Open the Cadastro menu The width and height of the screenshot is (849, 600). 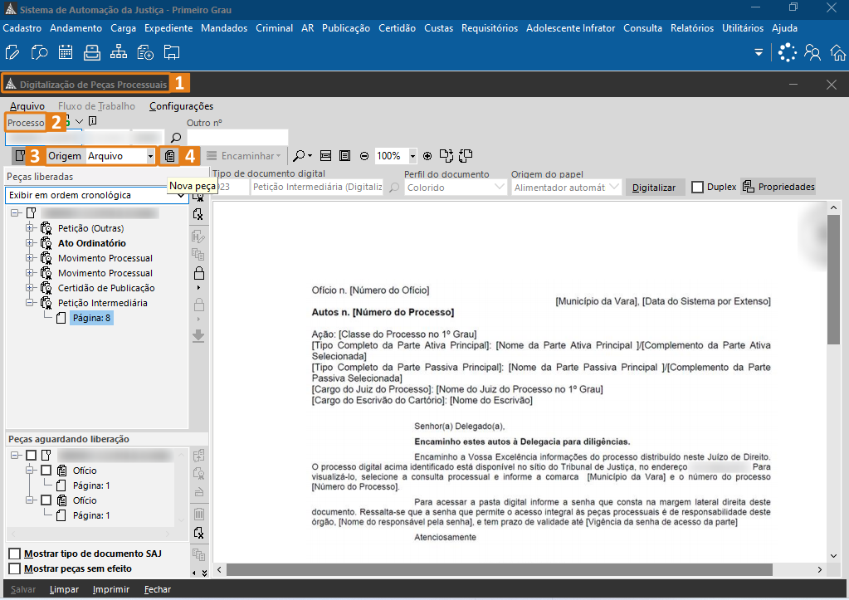click(22, 28)
